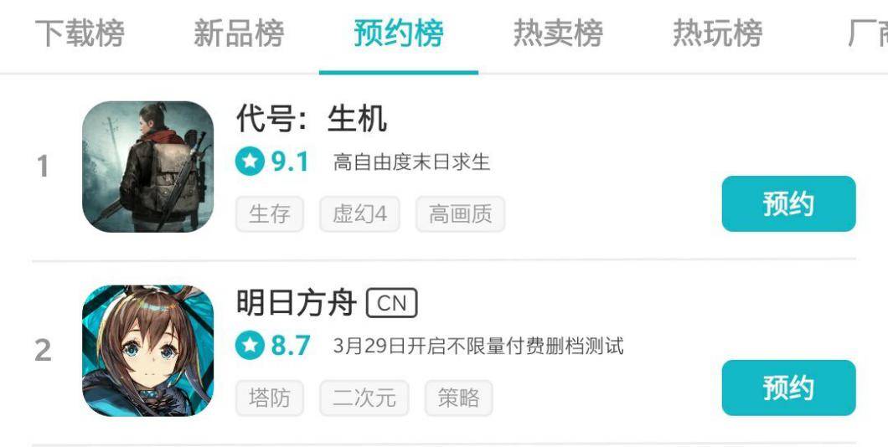Select the CN region badge
This screenshot has width=888, height=447.
[x=392, y=303]
